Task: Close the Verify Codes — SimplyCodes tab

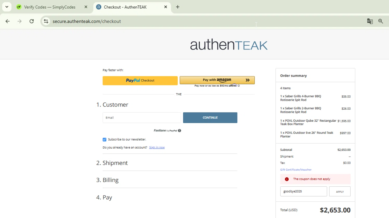Action: (86, 7)
